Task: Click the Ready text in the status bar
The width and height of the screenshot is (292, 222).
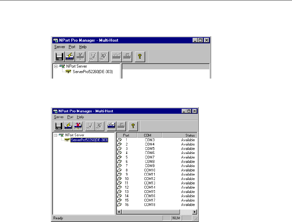Action: tap(58, 218)
